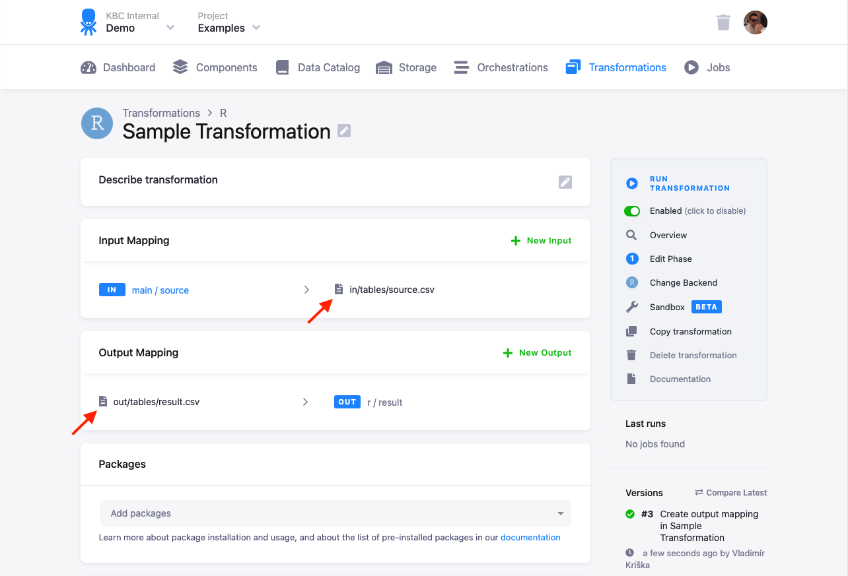Click the Add packages input field

(336, 513)
